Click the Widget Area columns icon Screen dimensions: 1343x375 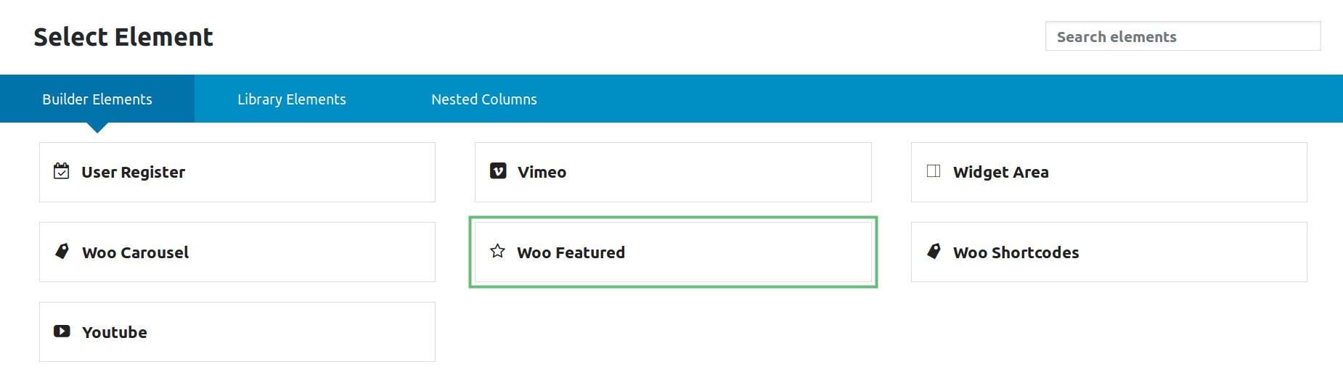934,171
